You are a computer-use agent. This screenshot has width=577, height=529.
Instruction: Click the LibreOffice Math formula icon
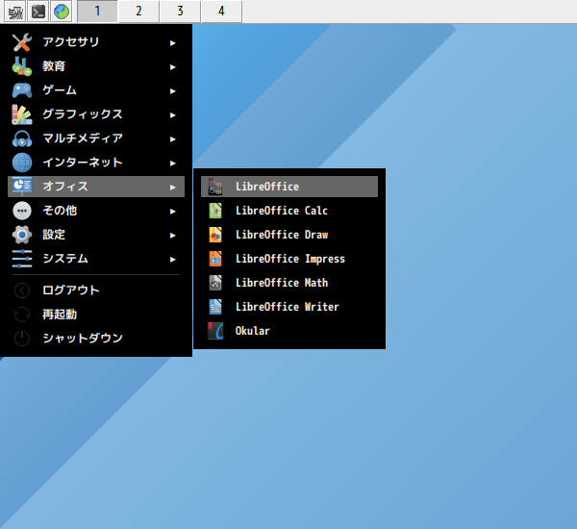pyautogui.click(x=215, y=283)
